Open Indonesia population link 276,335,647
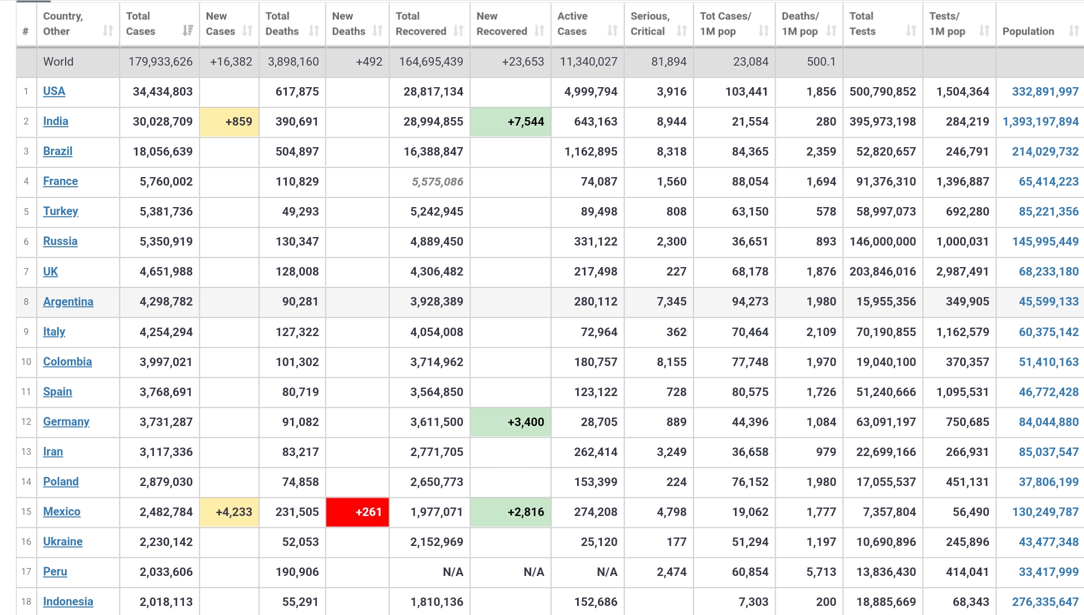Viewport: 1084px width, 615px height. pyautogui.click(x=1045, y=601)
